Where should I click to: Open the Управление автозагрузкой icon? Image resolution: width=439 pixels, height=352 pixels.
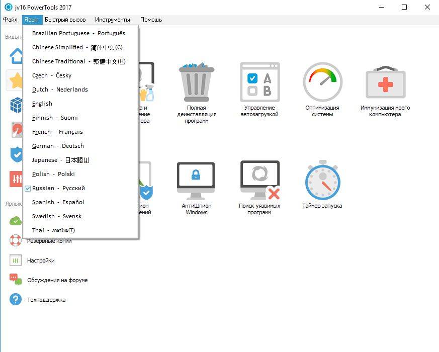(259, 82)
